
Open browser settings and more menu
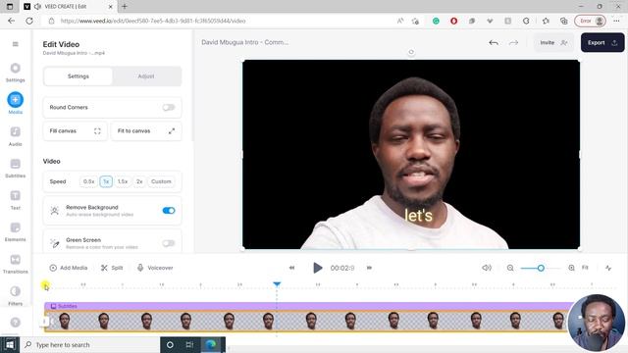pyautogui.click(x=616, y=21)
